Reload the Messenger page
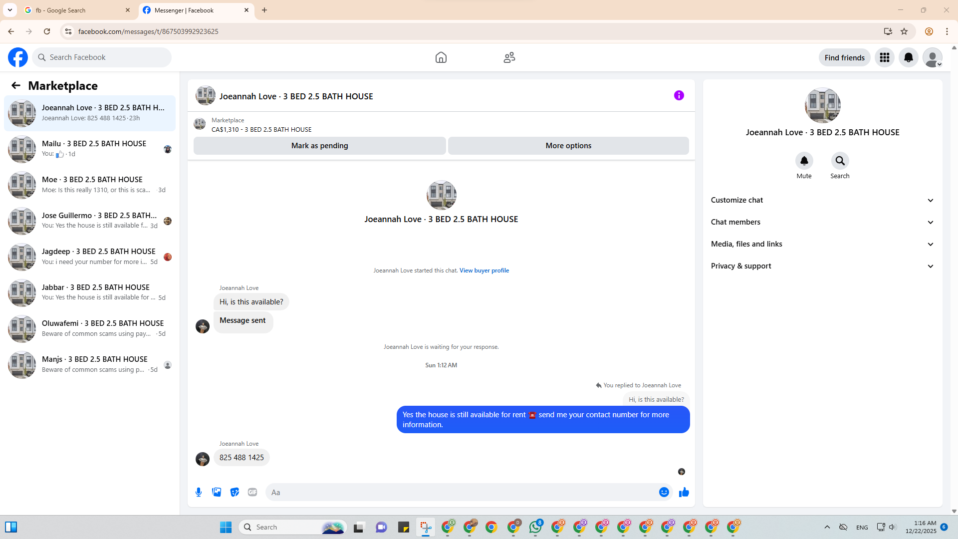Viewport: 958px width, 539px height. pyautogui.click(x=47, y=31)
